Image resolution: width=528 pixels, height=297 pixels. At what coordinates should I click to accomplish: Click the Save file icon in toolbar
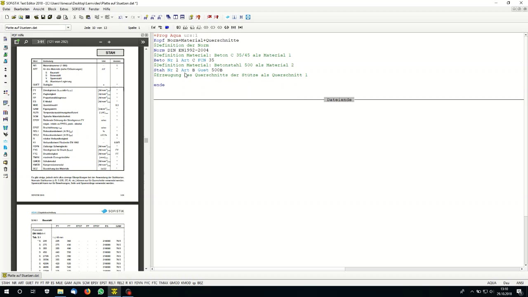point(43,17)
